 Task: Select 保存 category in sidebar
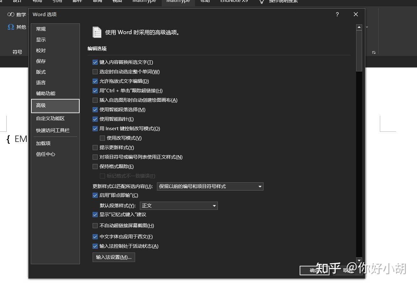(55, 61)
